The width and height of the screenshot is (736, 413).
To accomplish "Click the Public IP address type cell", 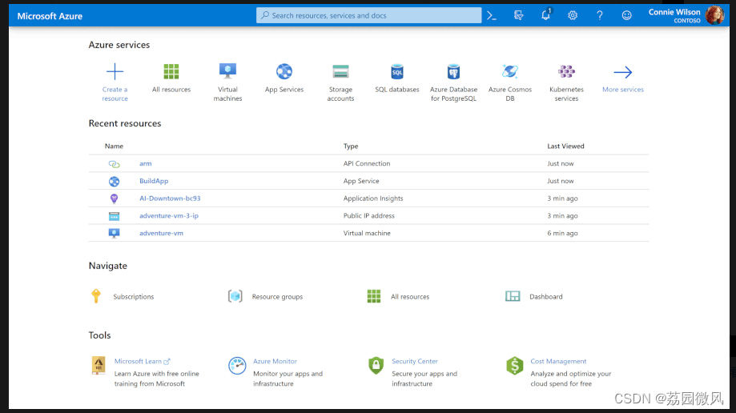I will [369, 216].
